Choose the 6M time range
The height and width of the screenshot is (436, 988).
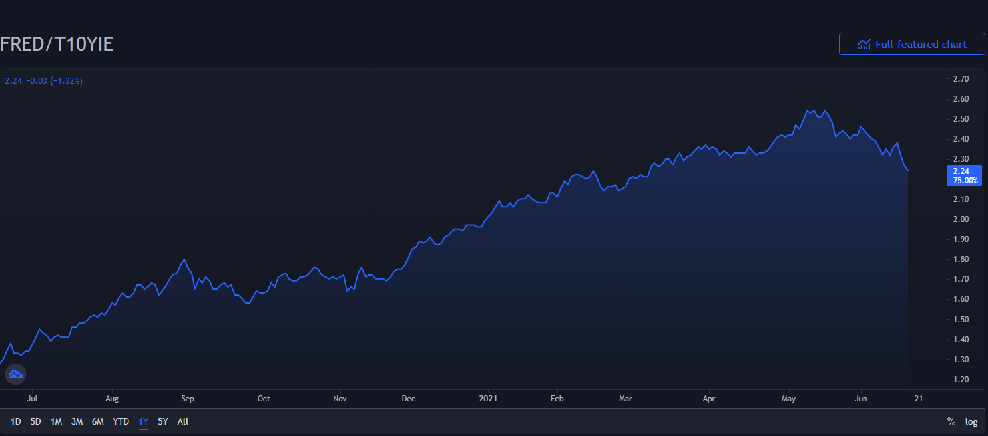coord(98,421)
